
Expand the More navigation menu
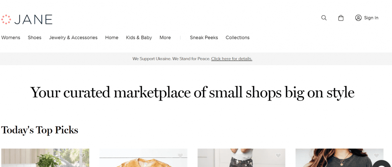click(165, 38)
